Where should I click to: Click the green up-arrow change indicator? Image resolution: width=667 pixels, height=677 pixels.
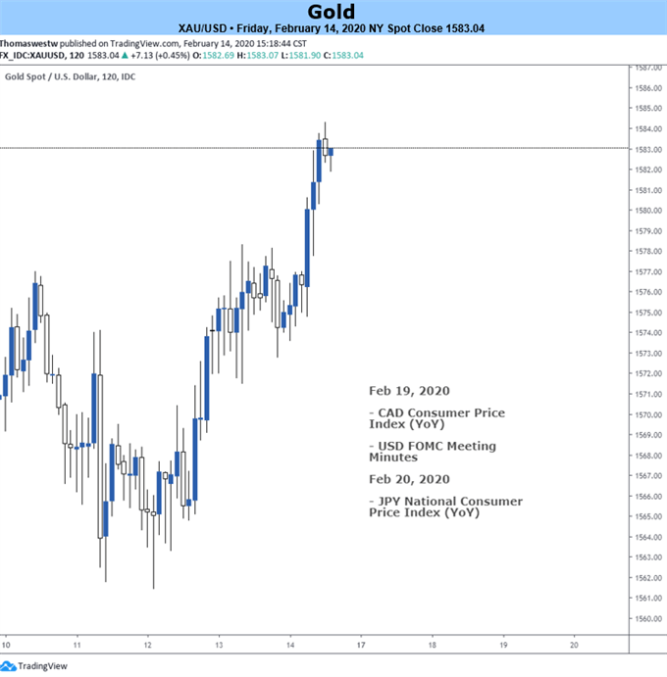point(125,55)
